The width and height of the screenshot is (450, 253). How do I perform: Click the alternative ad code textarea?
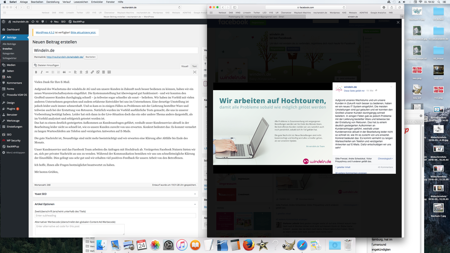80,229
